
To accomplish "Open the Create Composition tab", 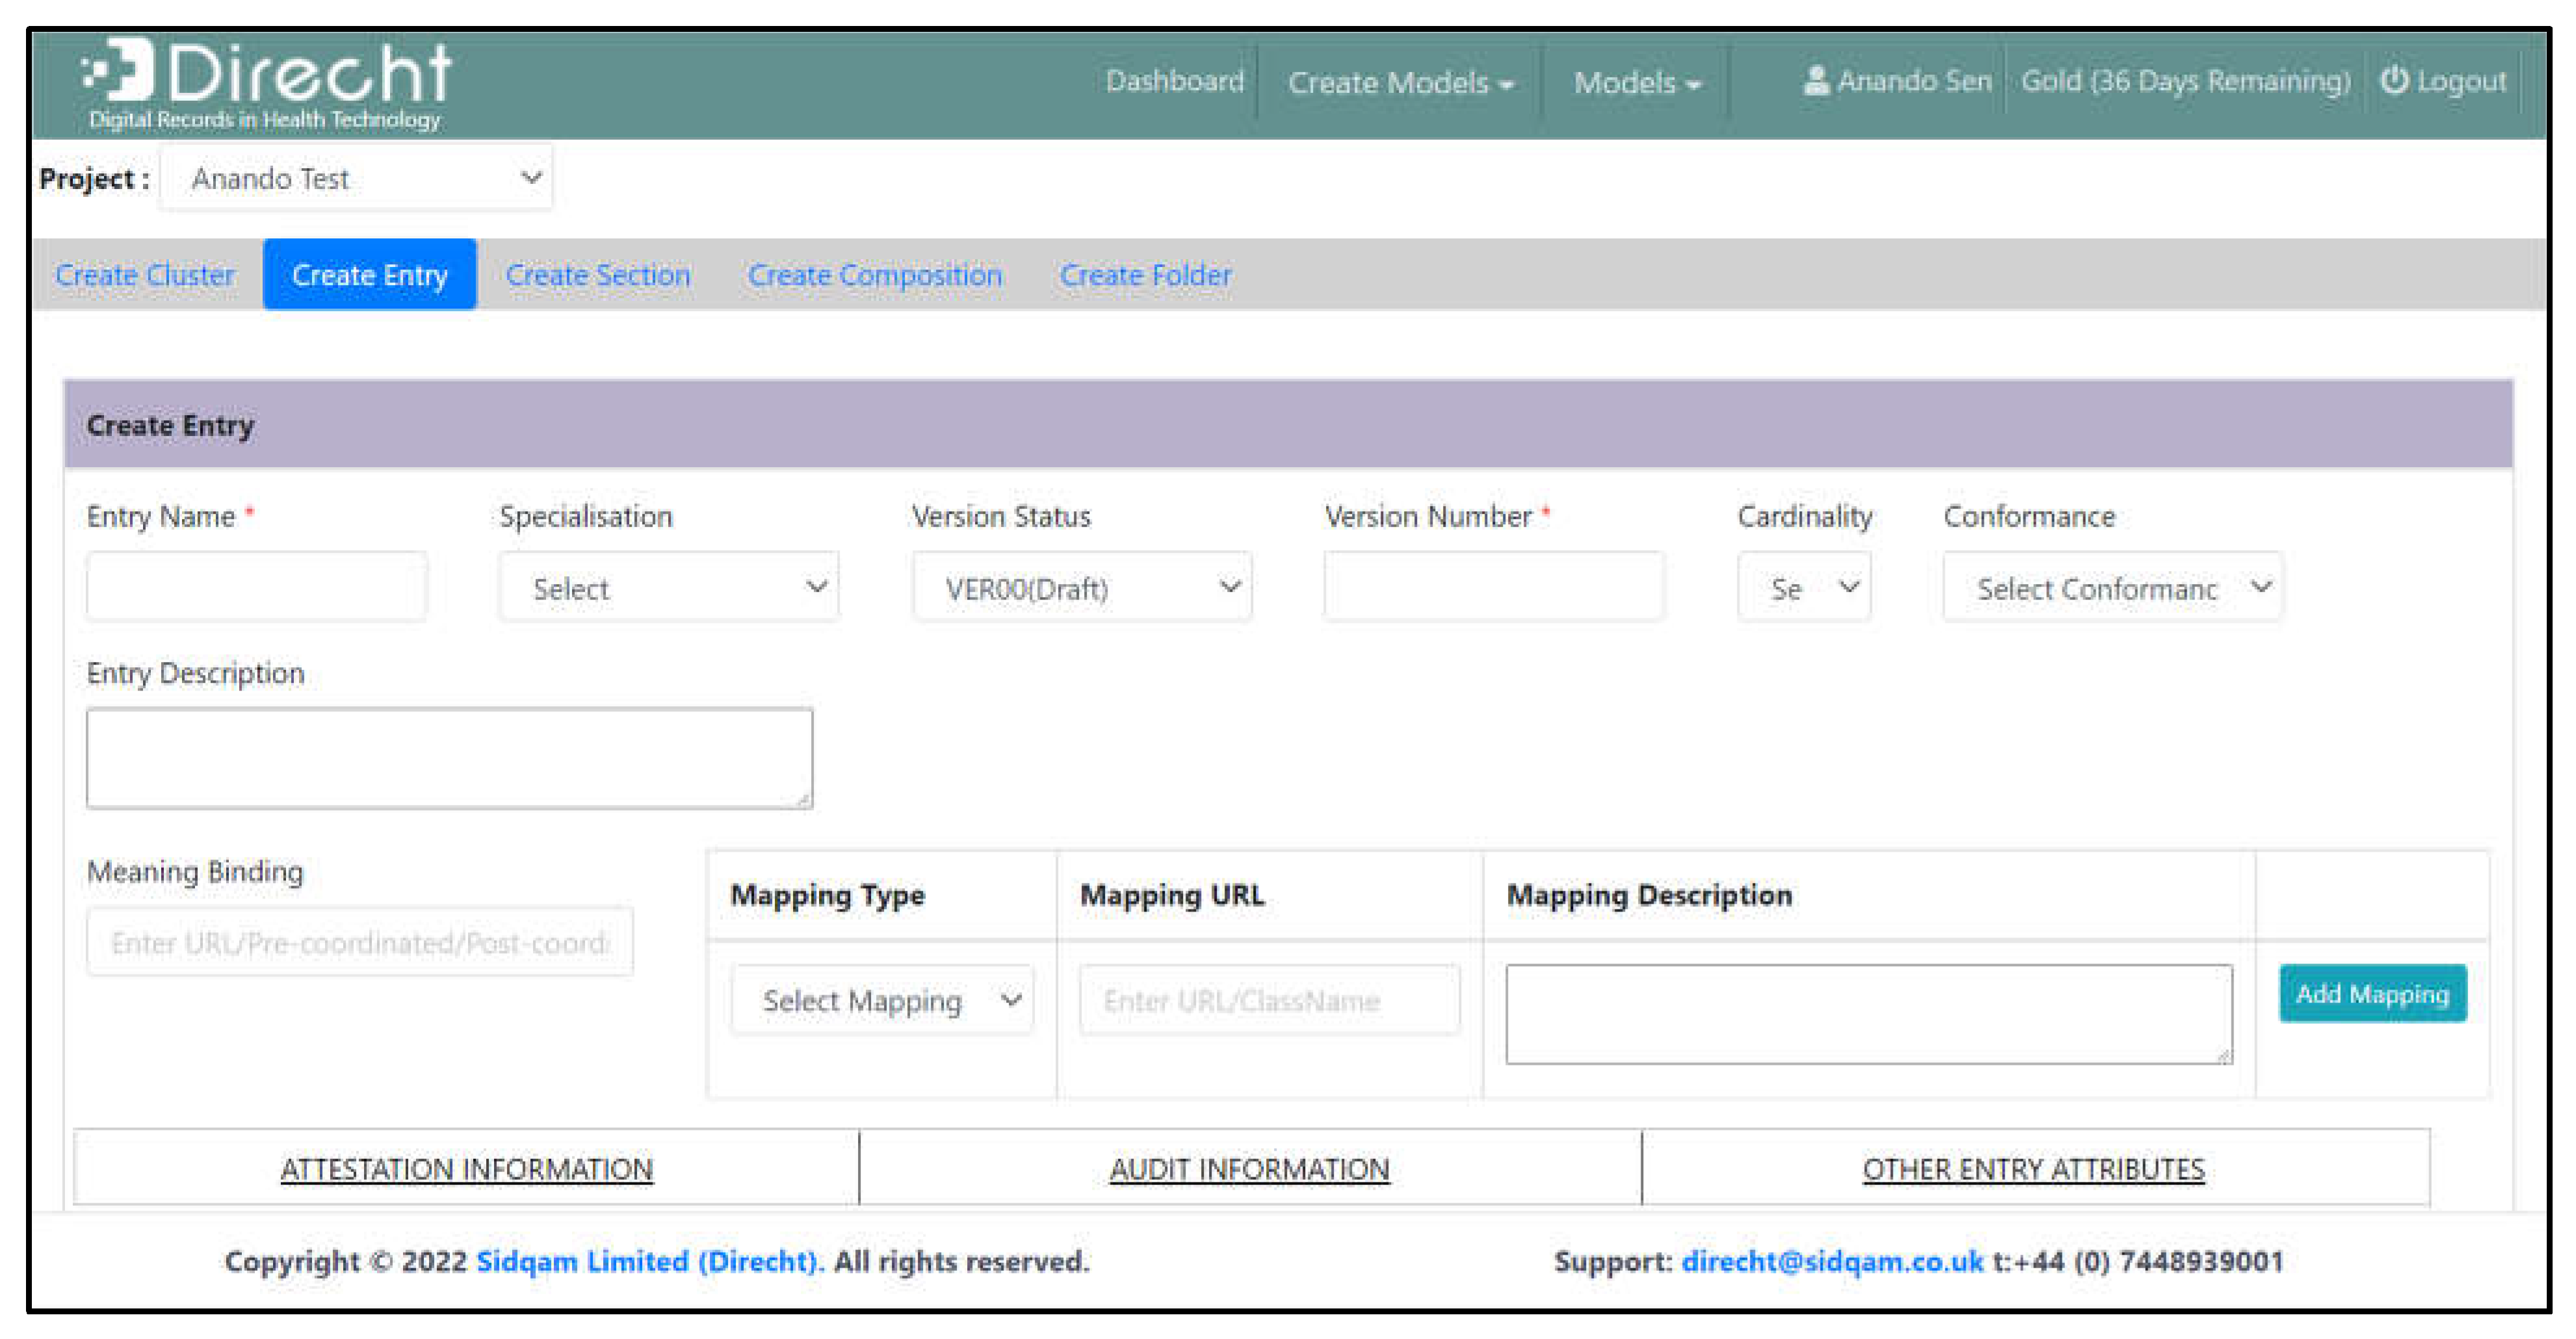I will (x=874, y=275).
